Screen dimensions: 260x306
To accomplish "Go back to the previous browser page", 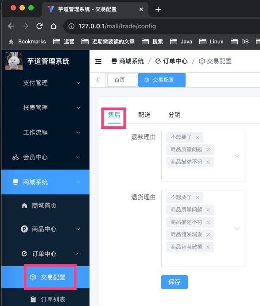I will 11,26.
